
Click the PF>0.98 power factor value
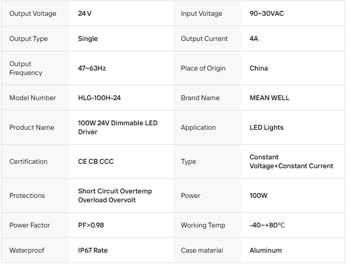[91, 225]
